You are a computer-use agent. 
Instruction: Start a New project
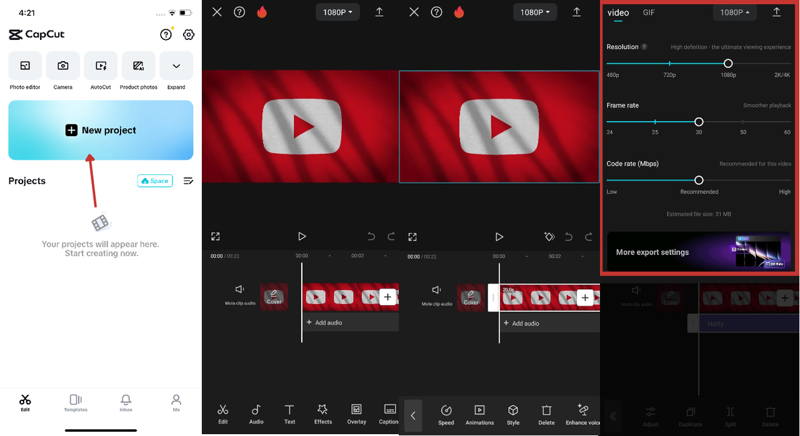point(101,130)
